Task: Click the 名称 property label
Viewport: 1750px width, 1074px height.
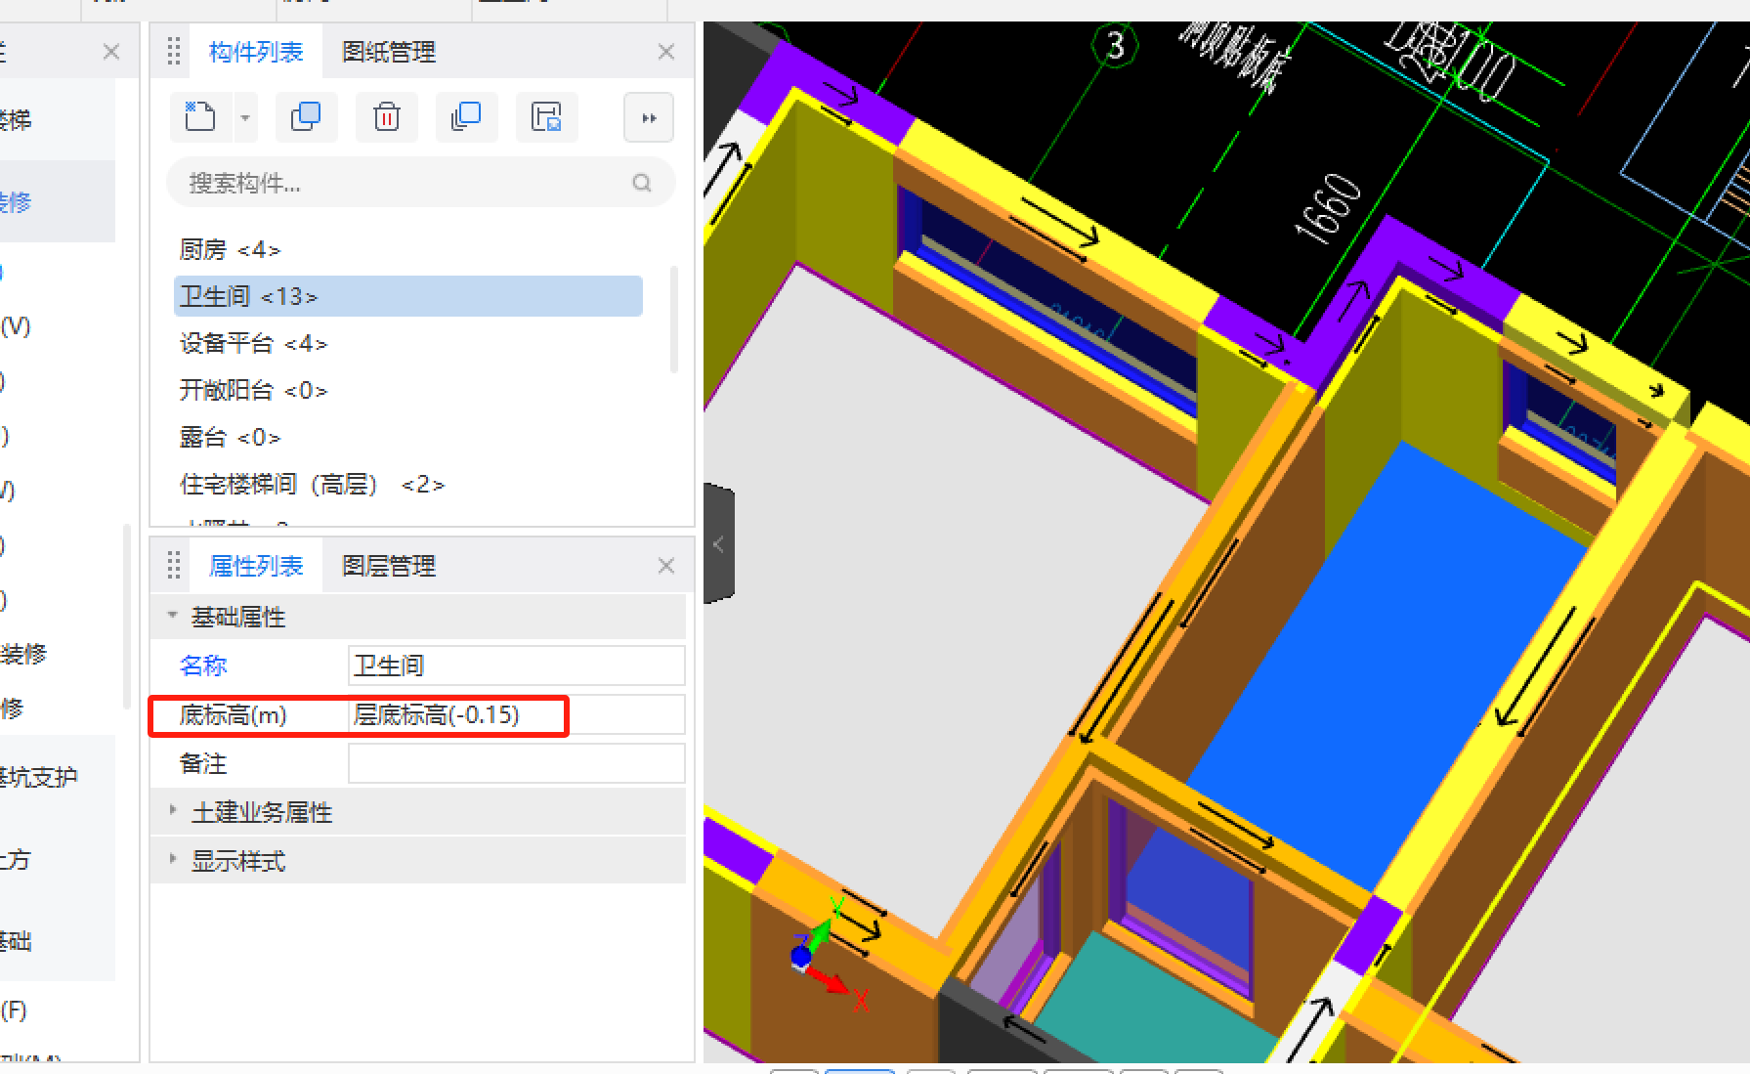Action: pyautogui.click(x=203, y=666)
